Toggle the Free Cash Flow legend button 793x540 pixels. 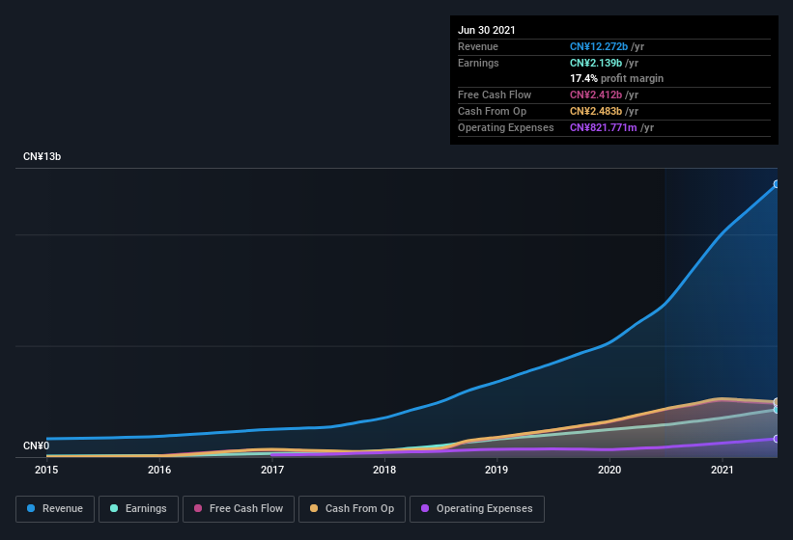tap(239, 509)
